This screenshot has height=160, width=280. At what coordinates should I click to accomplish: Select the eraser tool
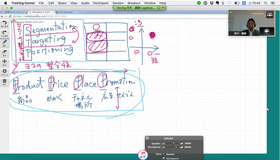pos(4,53)
